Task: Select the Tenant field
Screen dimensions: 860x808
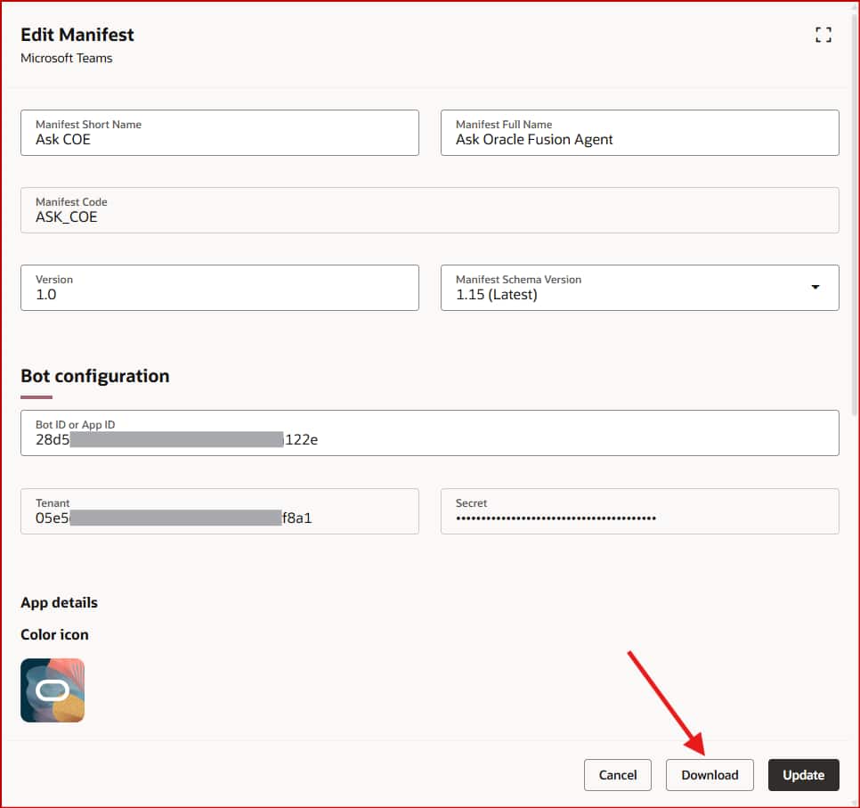Action: point(219,511)
